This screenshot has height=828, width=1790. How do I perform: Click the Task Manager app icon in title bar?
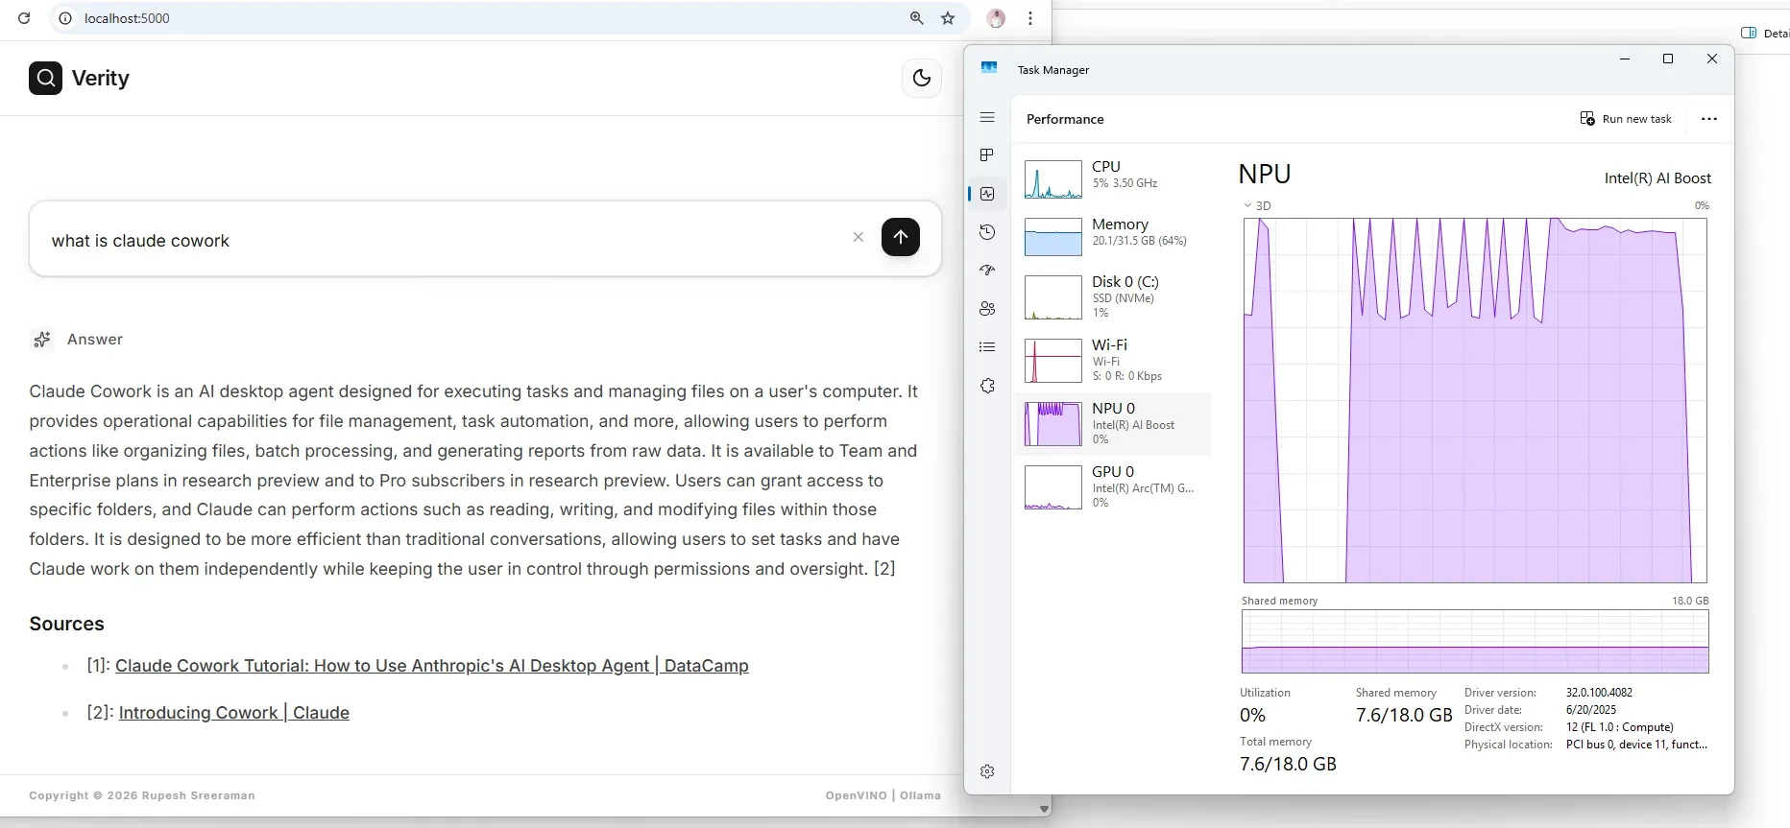click(989, 68)
